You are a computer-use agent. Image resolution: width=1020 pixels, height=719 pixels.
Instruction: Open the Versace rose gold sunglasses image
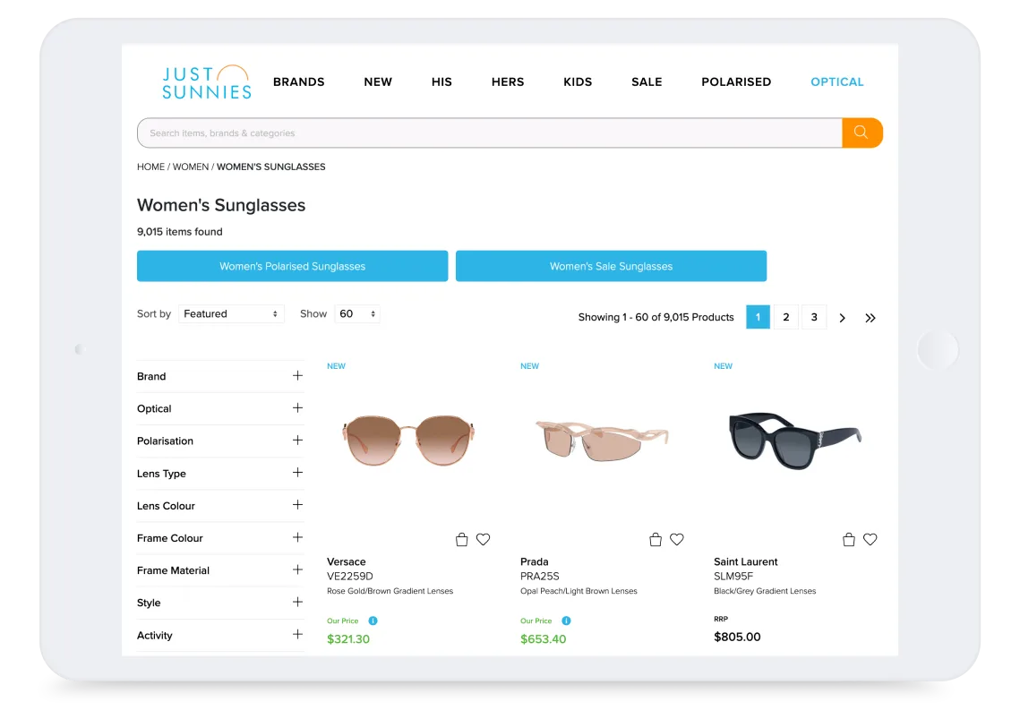(408, 441)
